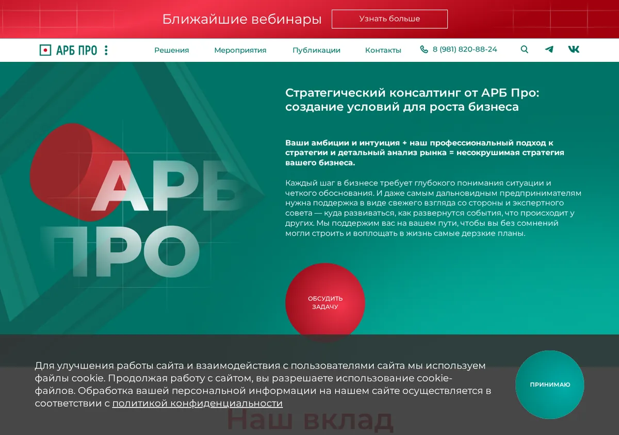
Task: Open the search magnifier icon in header
Action: (525, 49)
